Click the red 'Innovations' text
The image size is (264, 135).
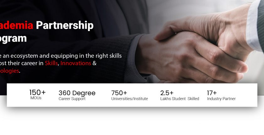(x=76, y=63)
